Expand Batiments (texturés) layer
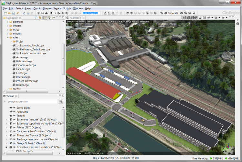The height and width of the screenshot is (162, 242). (6, 120)
